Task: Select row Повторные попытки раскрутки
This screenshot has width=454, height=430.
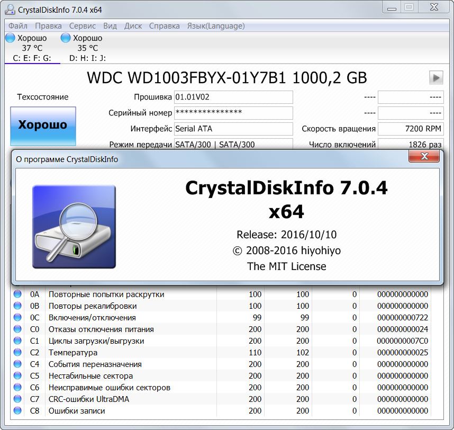Action: [221, 294]
